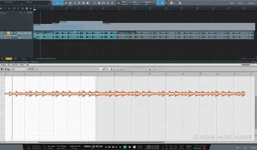The image size is (257, 150).
Task: Toggle Melodyne track pane icon at left
Action: pos(2,69)
